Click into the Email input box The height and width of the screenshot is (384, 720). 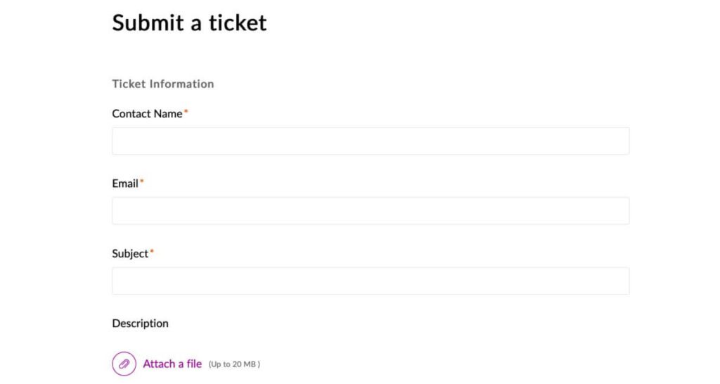(371, 210)
